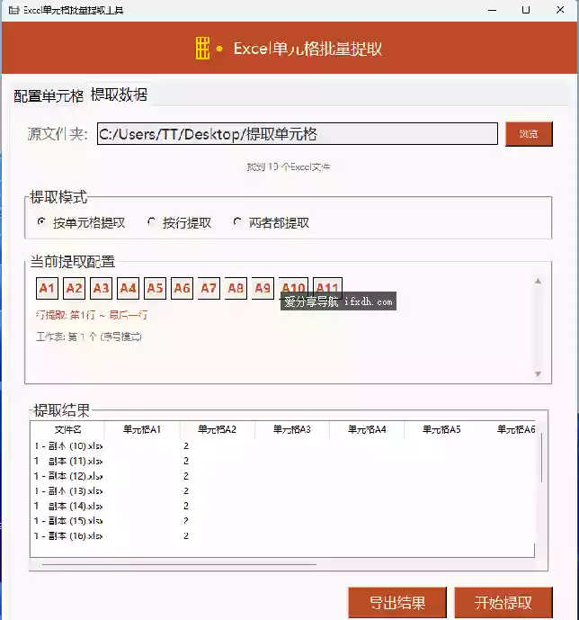Click the A1 cell tag
The height and width of the screenshot is (620, 579).
tap(47, 288)
